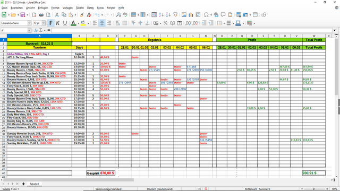Insert chart via bar chart icon
The width and height of the screenshot is (340, 191).
click(x=191, y=15)
